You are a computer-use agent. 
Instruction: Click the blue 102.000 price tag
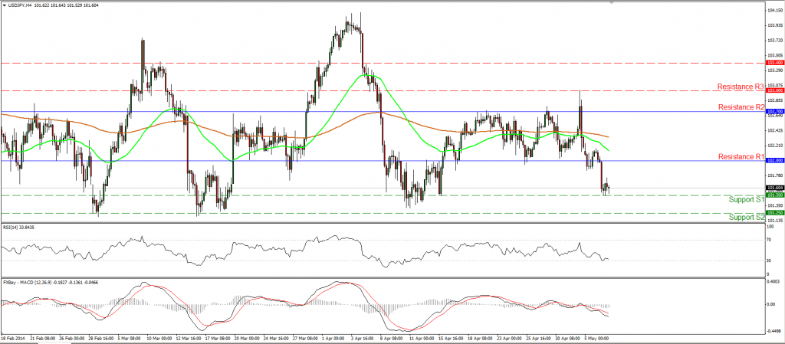click(x=774, y=160)
